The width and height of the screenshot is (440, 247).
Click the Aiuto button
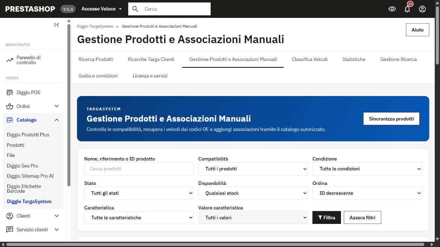tap(418, 30)
